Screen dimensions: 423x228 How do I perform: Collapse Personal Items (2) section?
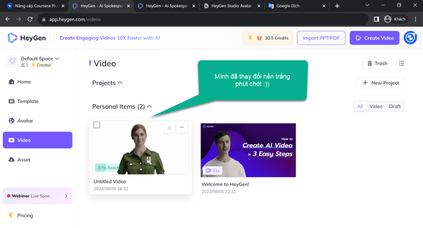122,107
